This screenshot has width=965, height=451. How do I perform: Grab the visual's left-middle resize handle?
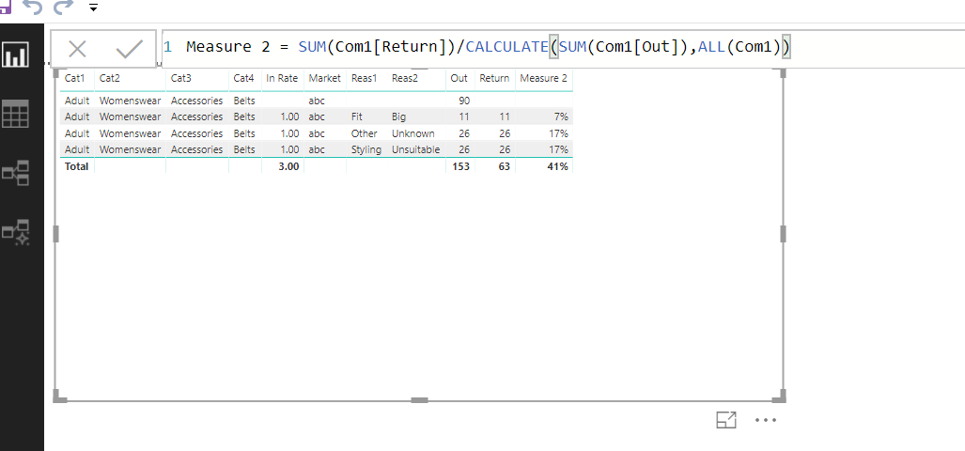tap(56, 234)
